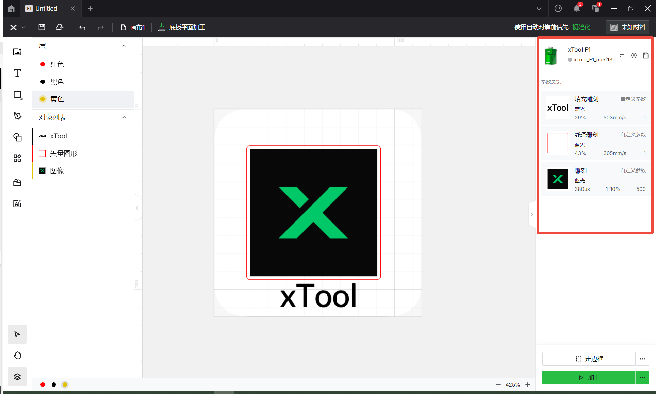The image size is (656, 394).
Task: Click the 走边框 framing button
Action: [589, 359]
